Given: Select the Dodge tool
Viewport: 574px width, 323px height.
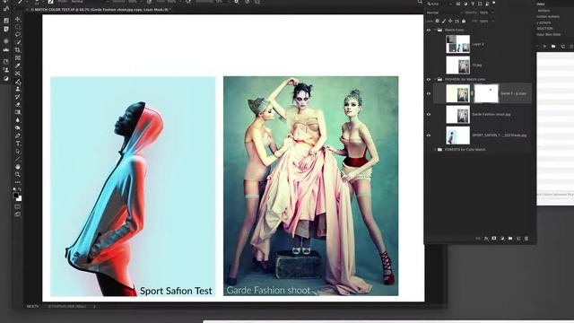Looking at the screenshot, I should tap(18, 127).
